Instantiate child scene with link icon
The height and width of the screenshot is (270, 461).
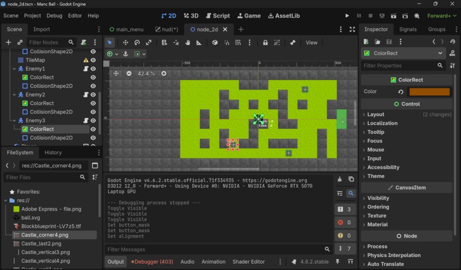(19, 42)
